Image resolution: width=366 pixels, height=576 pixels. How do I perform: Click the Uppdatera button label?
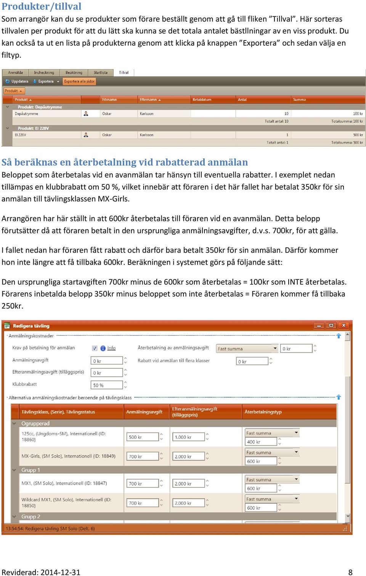(x=20, y=81)
